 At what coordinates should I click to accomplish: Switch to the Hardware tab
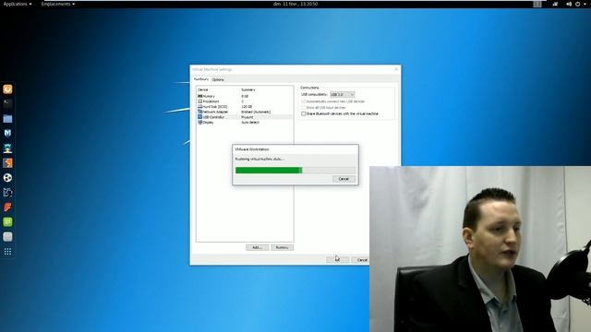click(x=201, y=79)
